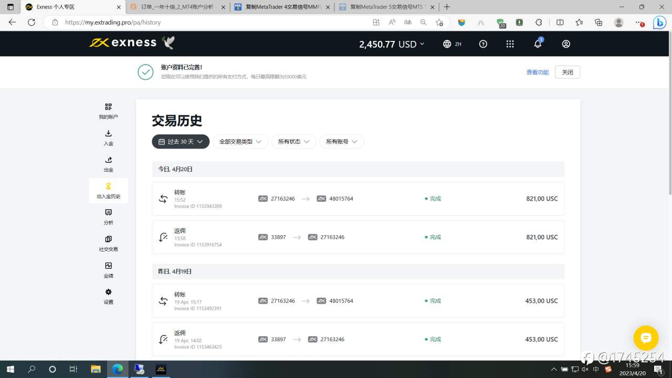Show hidden system tray icons chevron
672x378 pixels.
pyautogui.click(x=554, y=369)
